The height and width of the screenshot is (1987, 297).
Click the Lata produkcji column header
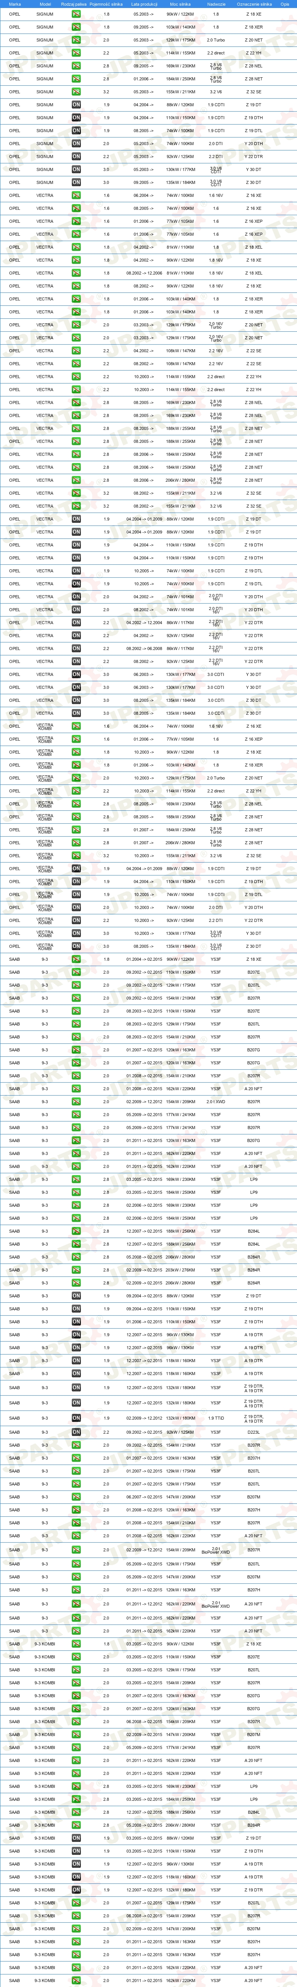pyautogui.click(x=144, y=4)
